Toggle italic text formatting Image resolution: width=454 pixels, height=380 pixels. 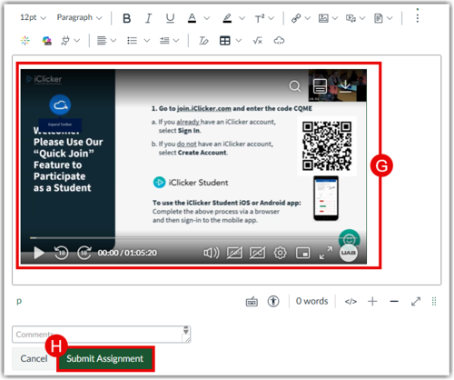148,18
